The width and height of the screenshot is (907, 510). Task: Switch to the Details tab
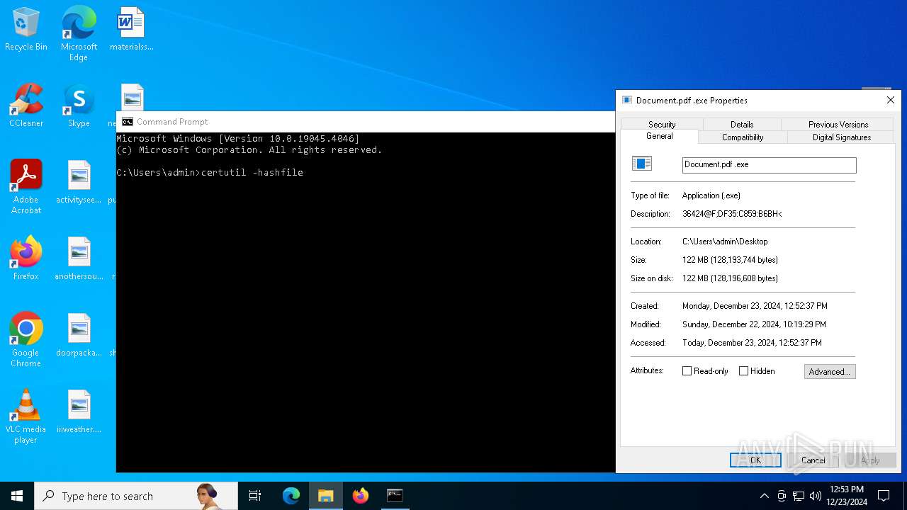[742, 125]
